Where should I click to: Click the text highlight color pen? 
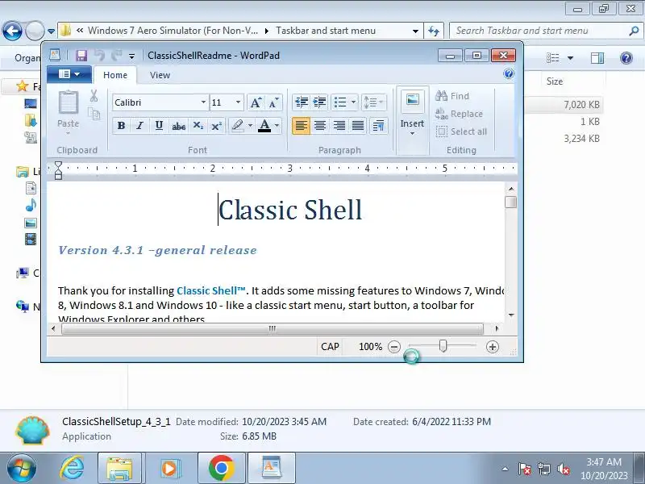(x=237, y=126)
